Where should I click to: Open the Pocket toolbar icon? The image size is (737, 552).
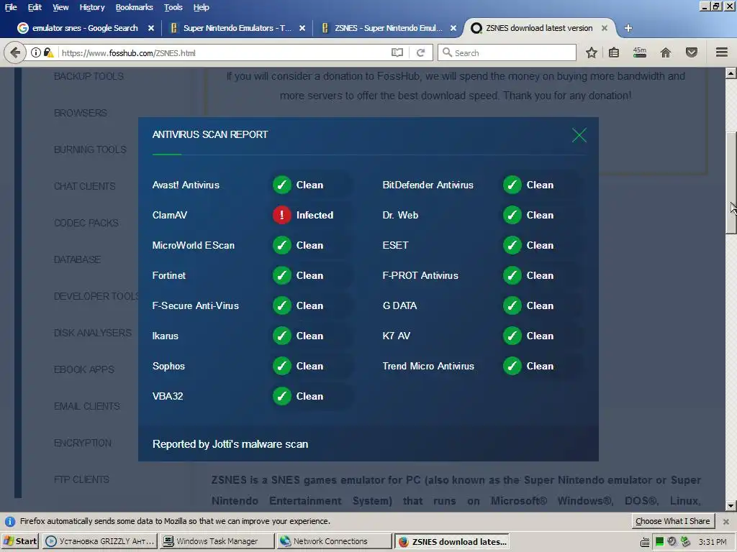pyautogui.click(x=692, y=52)
